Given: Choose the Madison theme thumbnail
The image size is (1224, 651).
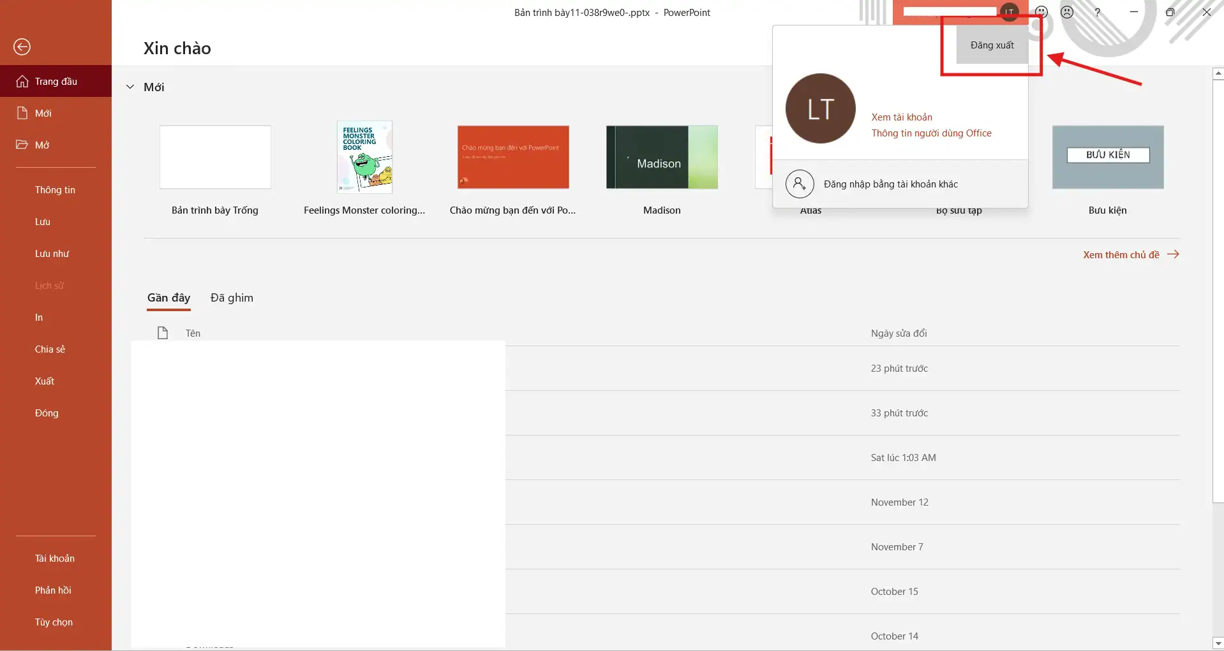Looking at the screenshot, I should pos(662,157).
